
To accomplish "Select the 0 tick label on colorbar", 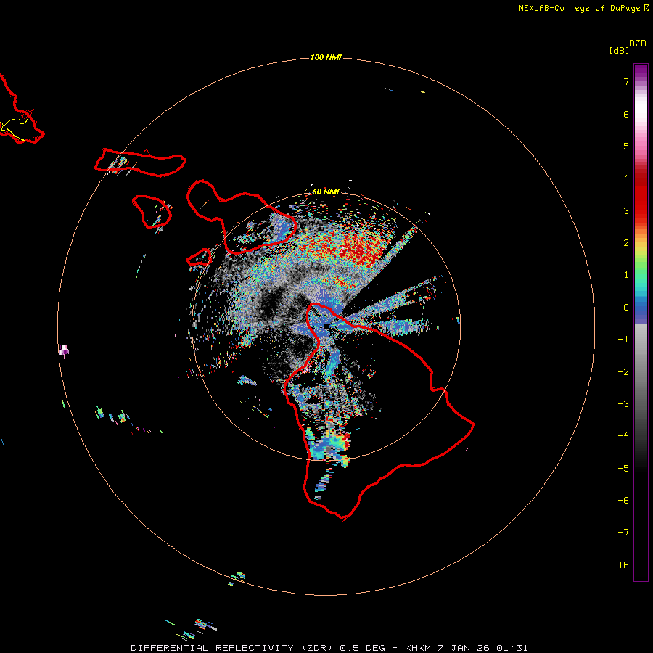I will point(626,308).
